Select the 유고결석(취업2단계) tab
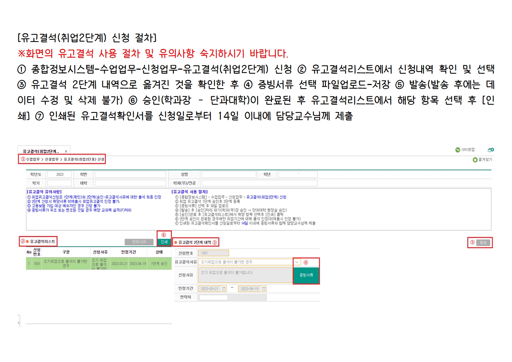512x362 pixels. 41,151
